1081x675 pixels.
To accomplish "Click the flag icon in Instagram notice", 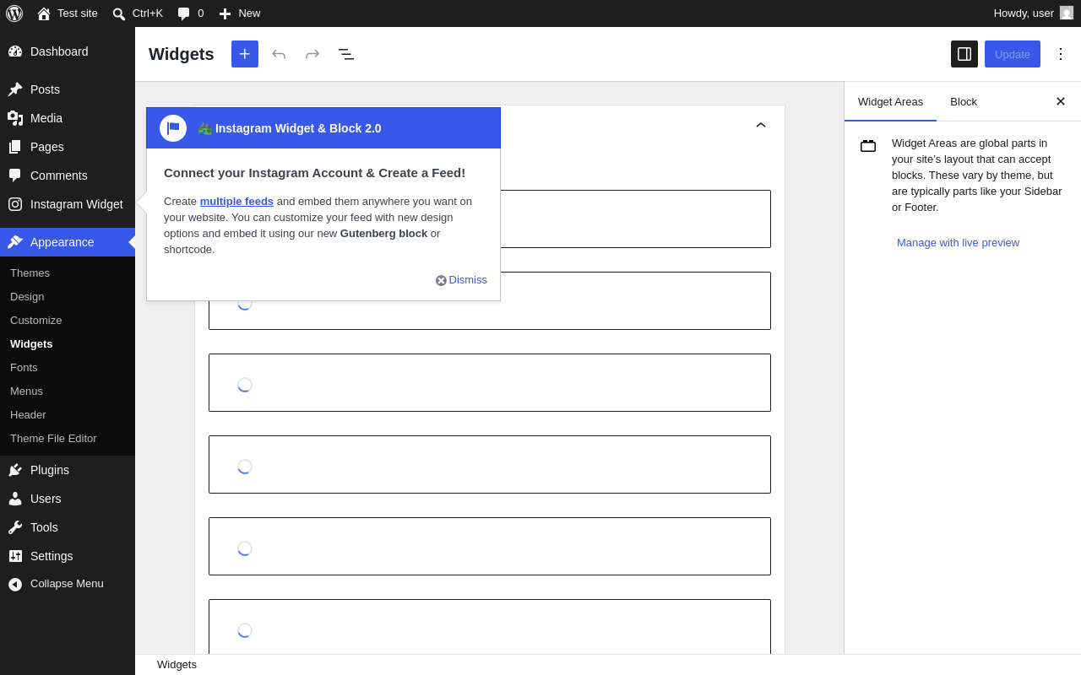I will (173, 128).
